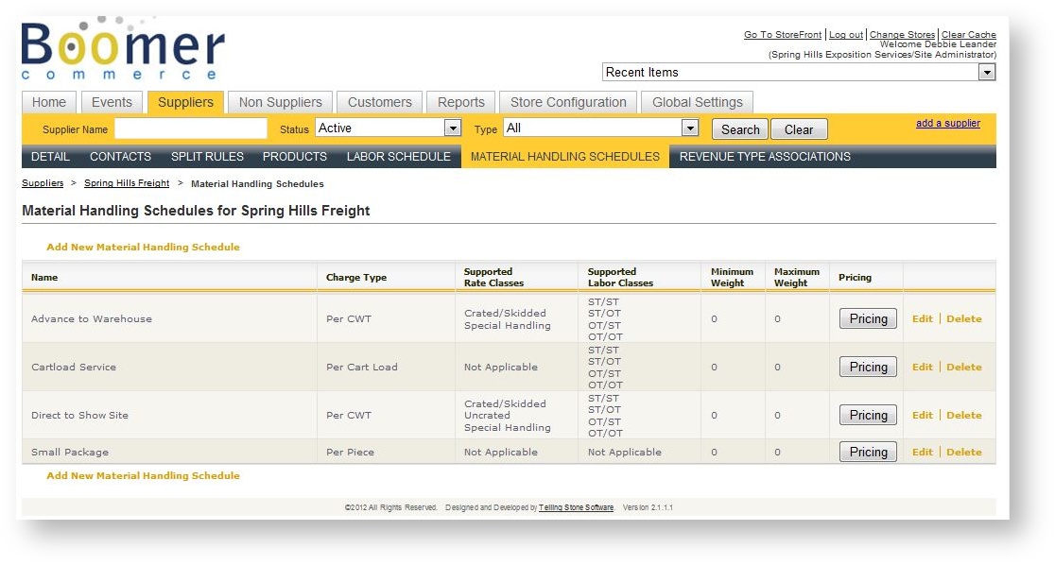Switch to the Labor Schedule sub-tab
Image resolution: width=1055 pixels, height=565 pixels.
(398, 157)
